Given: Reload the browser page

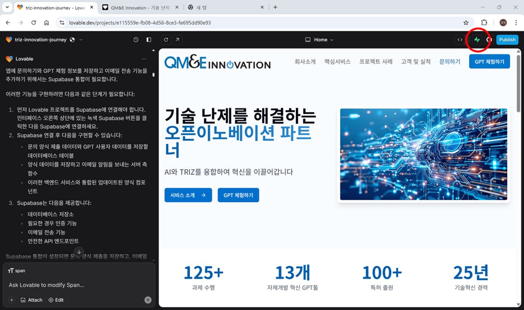Looking at the screenshot, I should [34, 23].
